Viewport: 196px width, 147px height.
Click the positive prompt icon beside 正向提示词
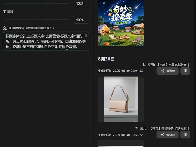[x=5, y=28]
